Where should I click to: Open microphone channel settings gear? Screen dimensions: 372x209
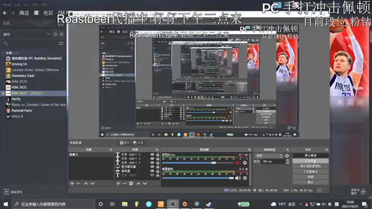(245, 163)
